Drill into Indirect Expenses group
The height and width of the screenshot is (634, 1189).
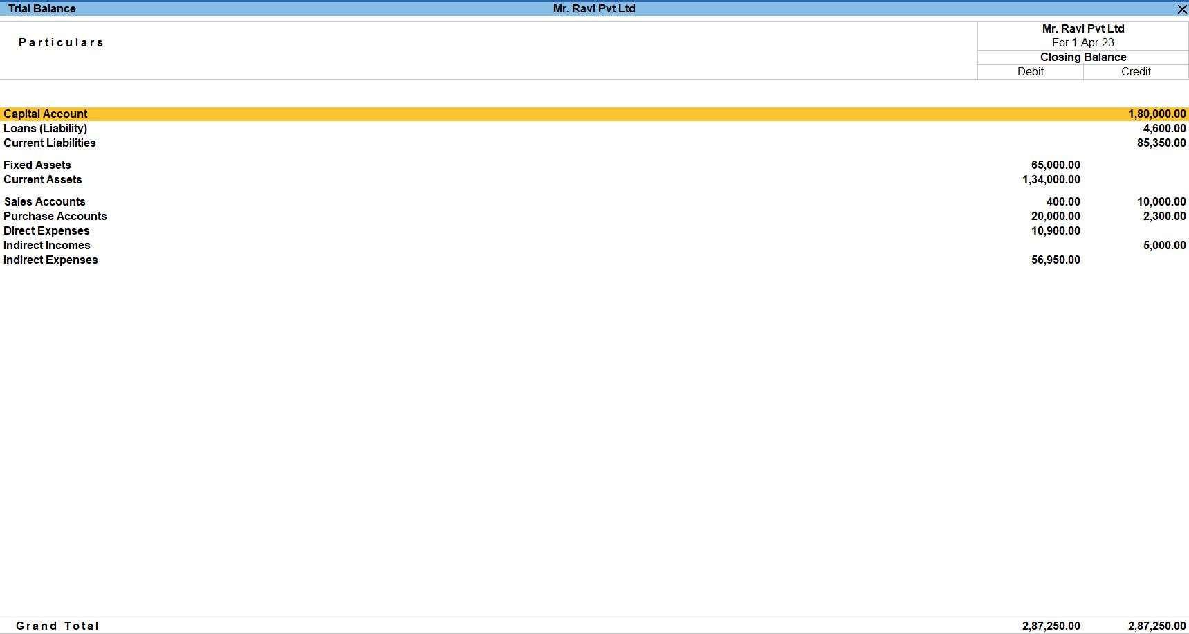[x=50, y=260]
